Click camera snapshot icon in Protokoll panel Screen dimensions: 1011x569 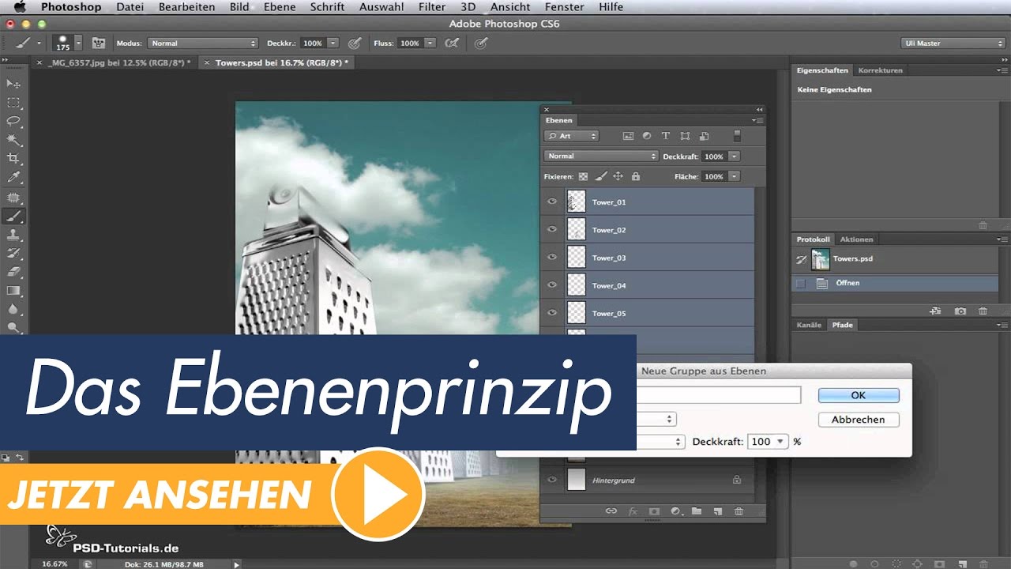pyautogui.click(x=960, y=311)
